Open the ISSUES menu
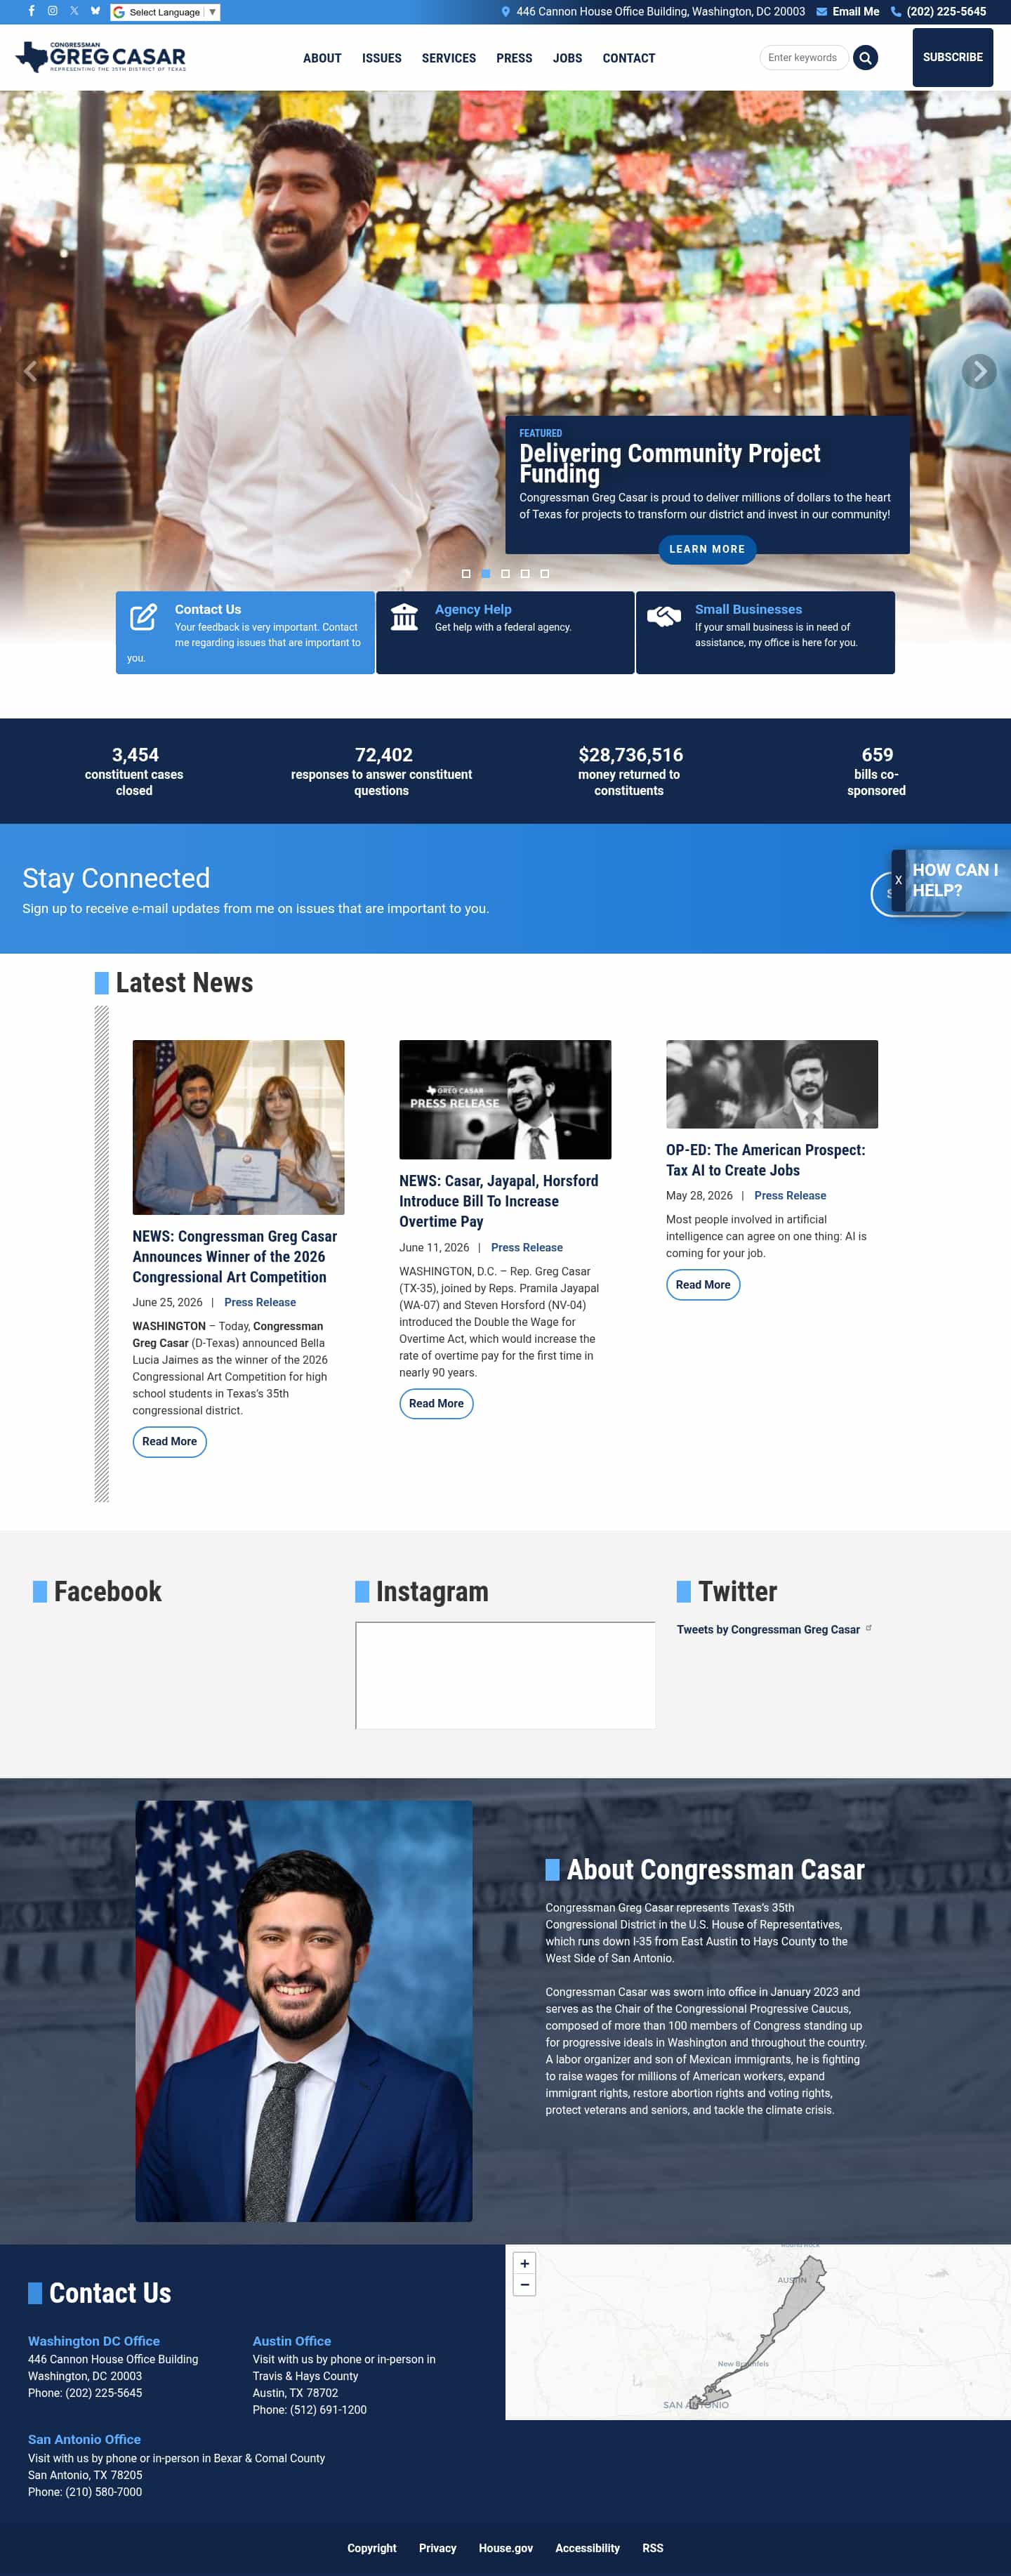Viewport: 1011px width, 2576px height. (381, 58)
